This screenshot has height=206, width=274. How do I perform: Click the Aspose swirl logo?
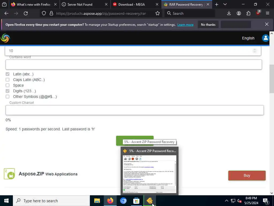(5, 38)
